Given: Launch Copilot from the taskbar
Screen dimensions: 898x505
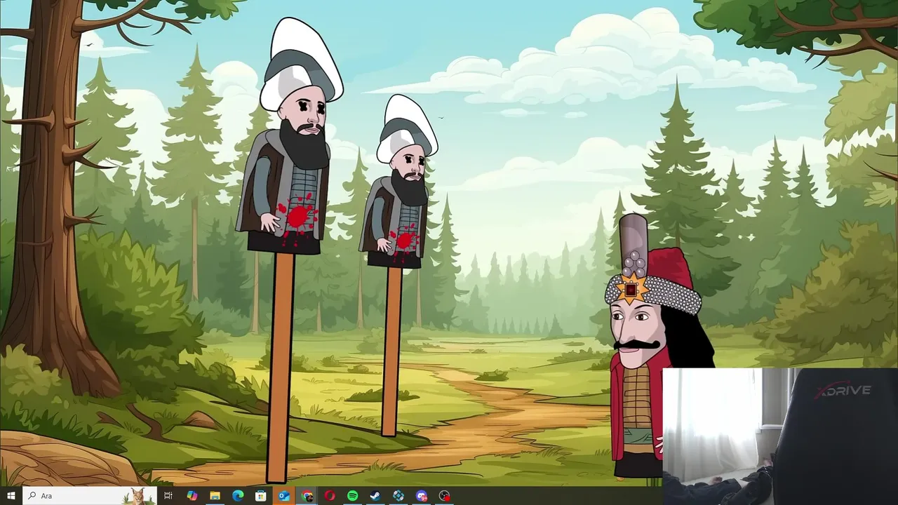Looking at the screenshot, I should [192, 496].
